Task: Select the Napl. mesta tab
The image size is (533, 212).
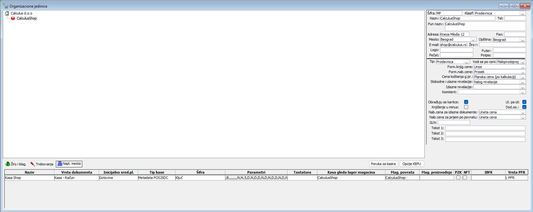Action: pos(69,164)
